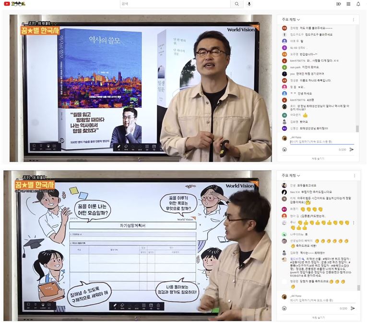Viewport: 367px width, 326px height.
Task: Open the three-dot menu of the upper chat
Action: [353, 20]
